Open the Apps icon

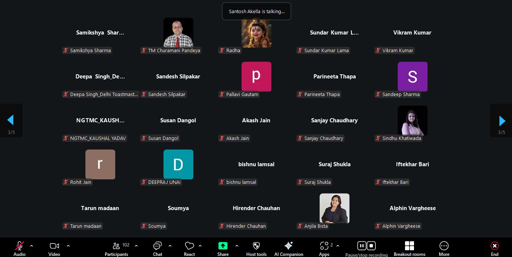tap(324, 246)
